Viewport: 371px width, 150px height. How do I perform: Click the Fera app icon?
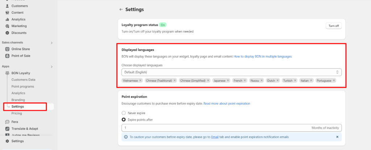click(x=7, y=122)
